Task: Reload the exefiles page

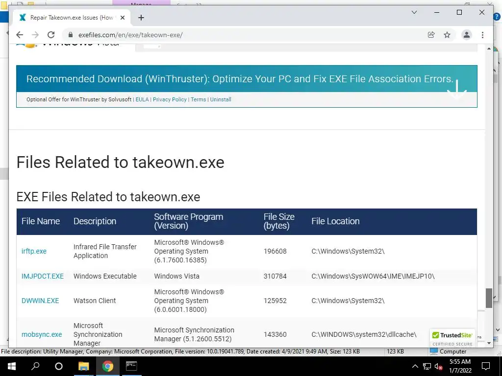Action: click(x=51, y=35)
